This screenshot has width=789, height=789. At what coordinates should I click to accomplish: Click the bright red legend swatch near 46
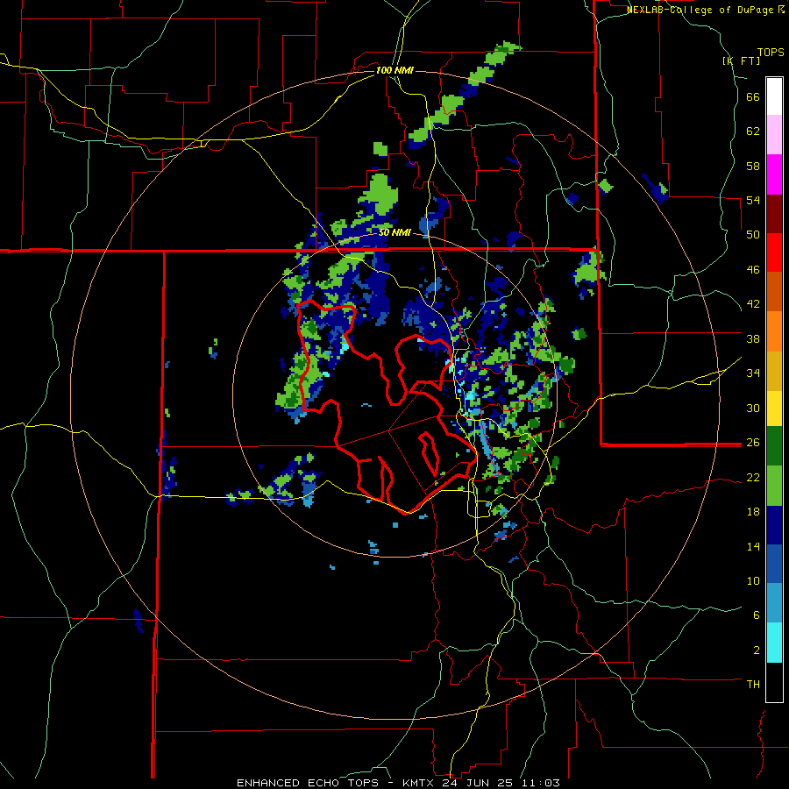[x=774, y=252]
